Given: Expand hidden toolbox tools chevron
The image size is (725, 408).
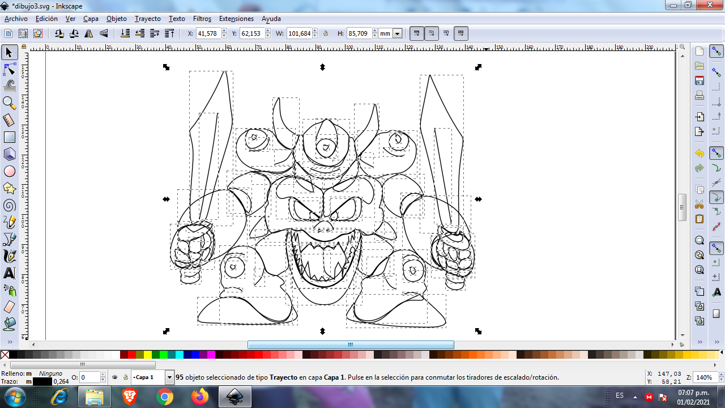Looking at the screenshot, I should click(x=9, y=342).
